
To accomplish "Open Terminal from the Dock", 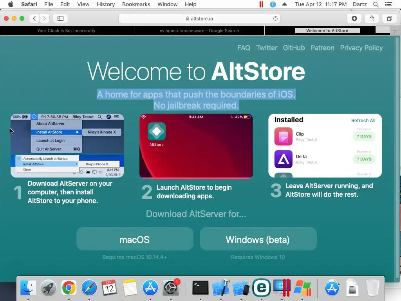I will coord(200,288).
